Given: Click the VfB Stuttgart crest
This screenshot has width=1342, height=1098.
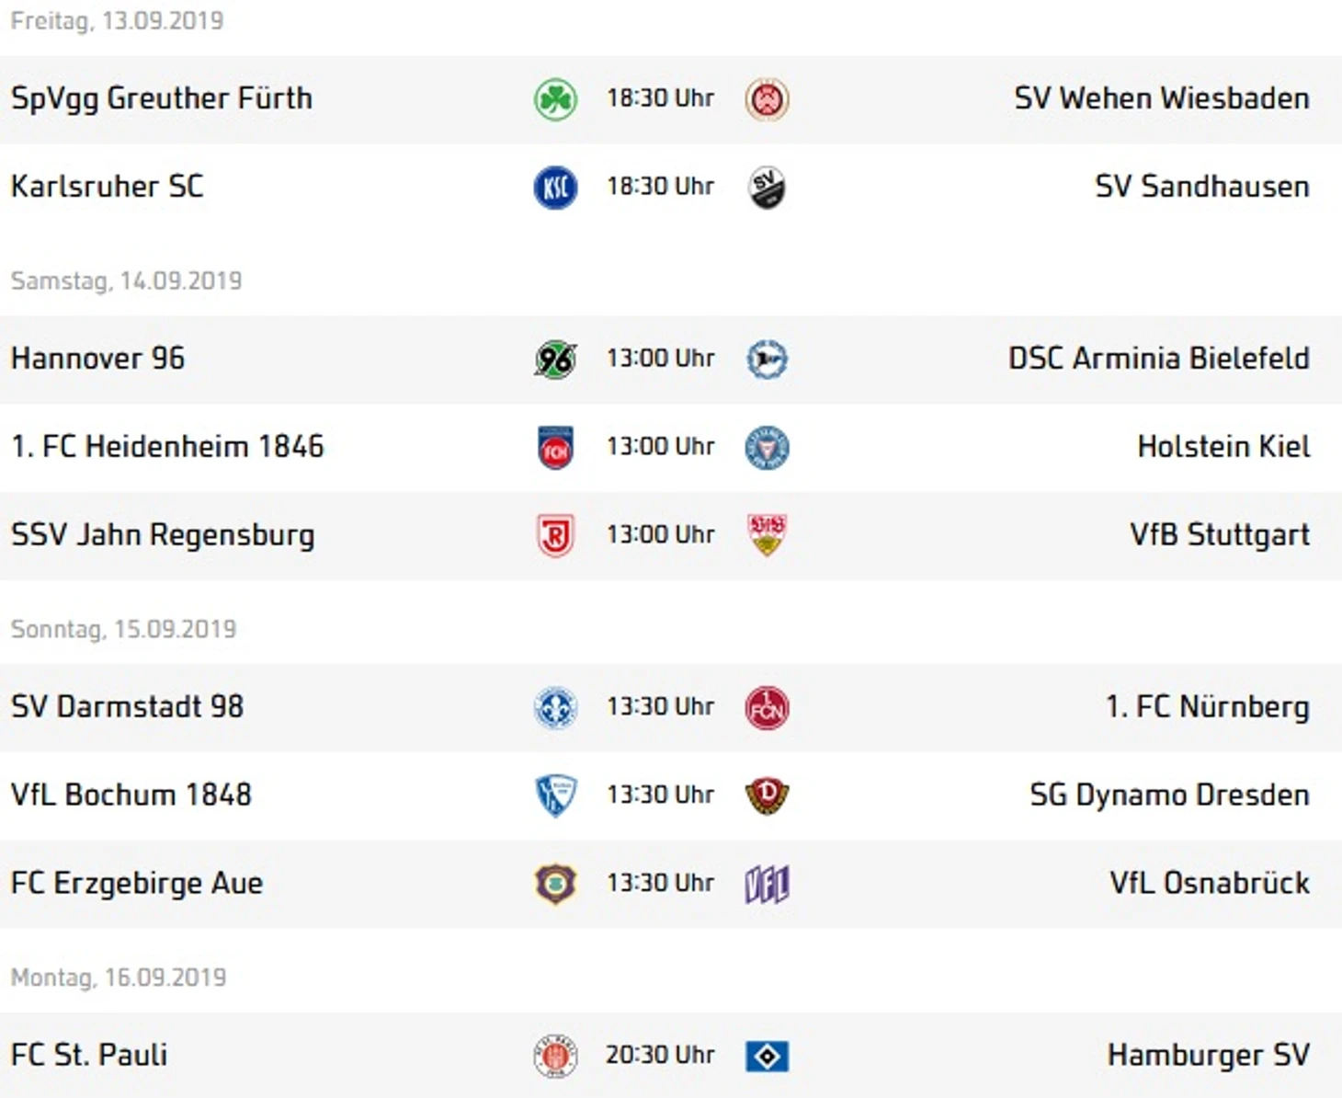Looking at the screenshot, I should click(x=767, y=535).
